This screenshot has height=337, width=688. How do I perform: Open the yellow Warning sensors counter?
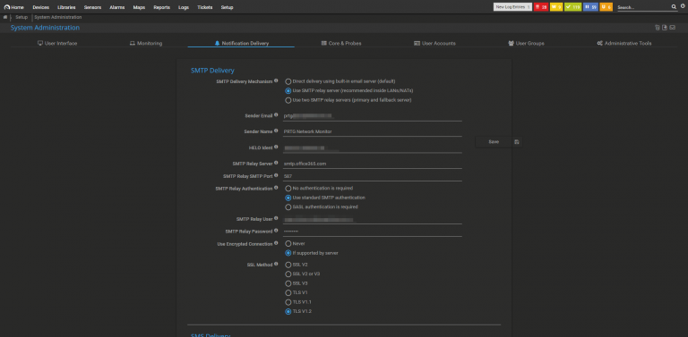[x=556, y=7]
